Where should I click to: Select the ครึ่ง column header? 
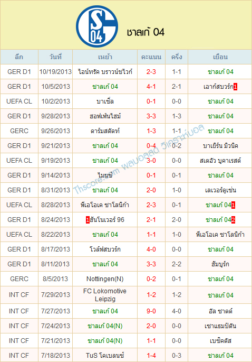coord(177,57)
